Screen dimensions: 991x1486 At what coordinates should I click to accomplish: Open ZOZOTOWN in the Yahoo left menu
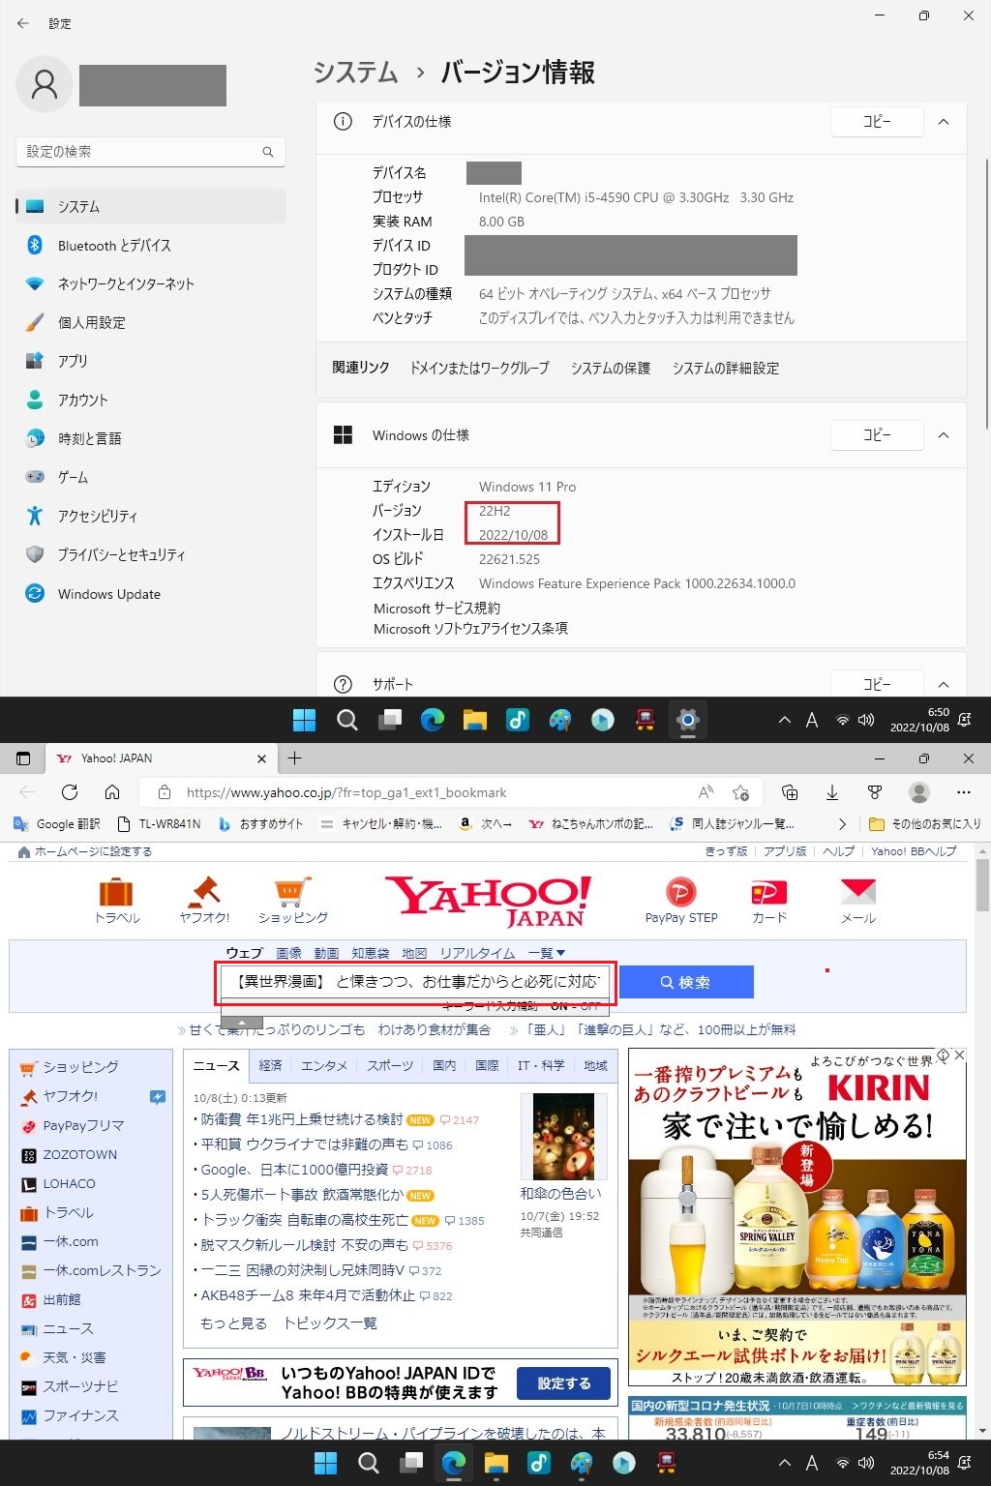tap(79, 1155)
